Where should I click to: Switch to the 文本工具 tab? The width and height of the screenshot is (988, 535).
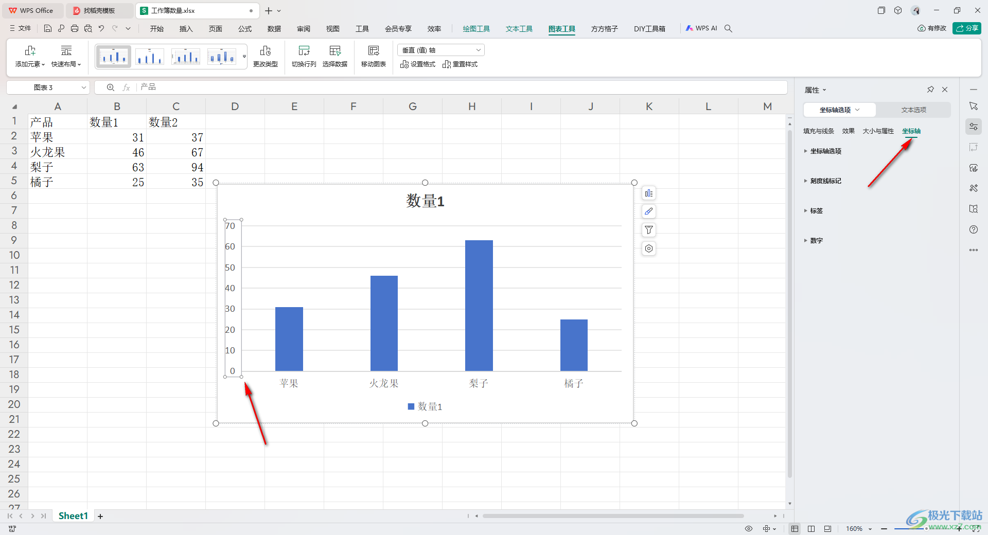(x=519, y=29)
